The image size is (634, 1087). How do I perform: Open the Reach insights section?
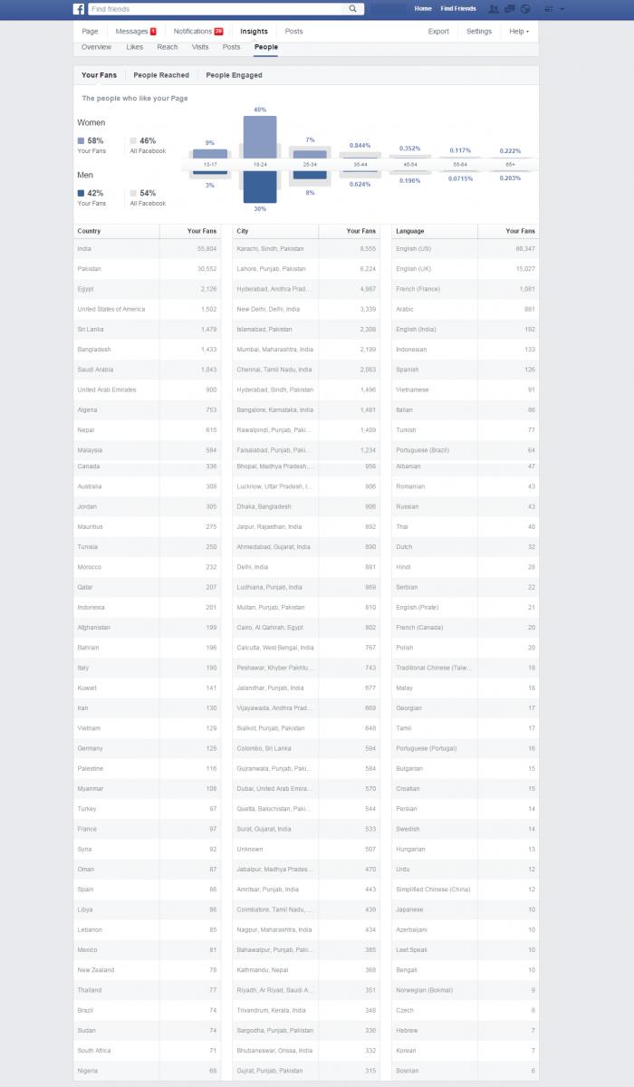pyautogui.click(x=167, y=46)
